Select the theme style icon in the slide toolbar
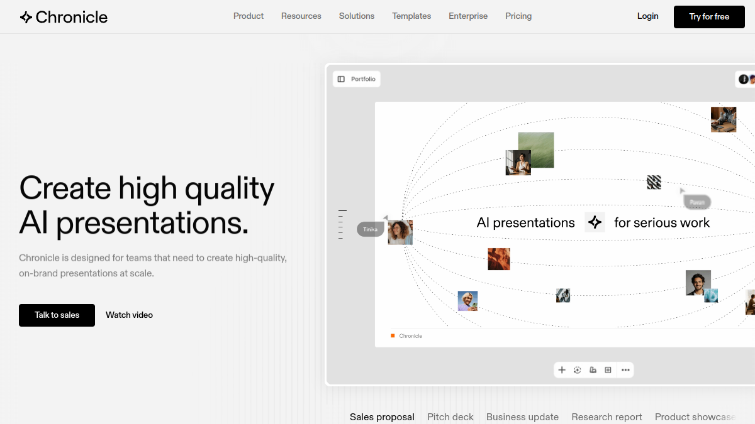This screenshot has width=755, height=424. coord(593,370)
